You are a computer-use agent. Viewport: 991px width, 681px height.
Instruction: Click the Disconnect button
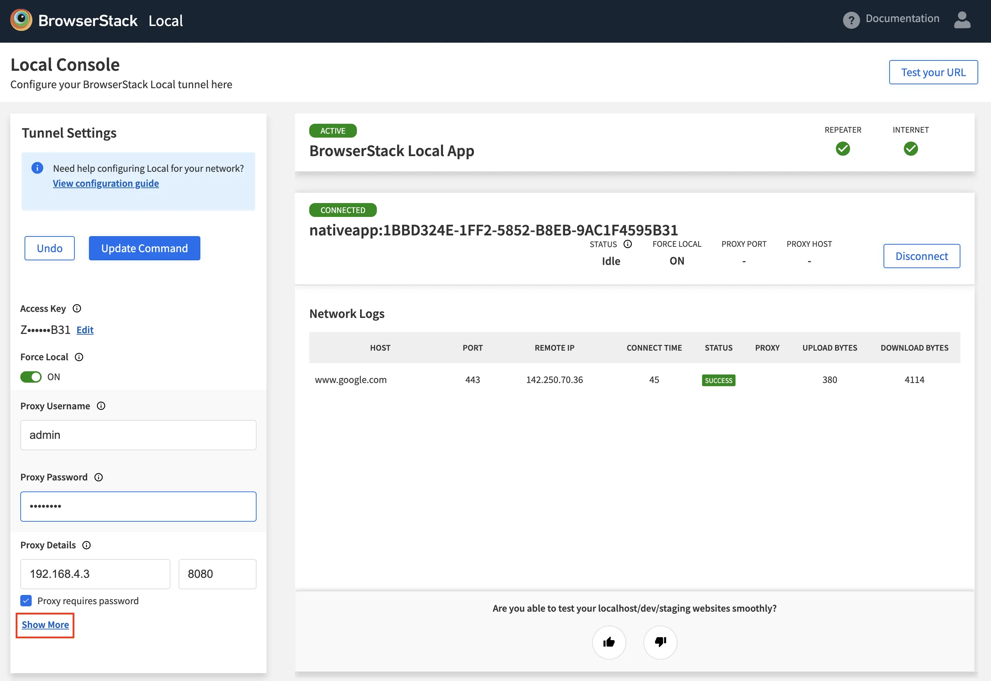[x=921, y=256]
